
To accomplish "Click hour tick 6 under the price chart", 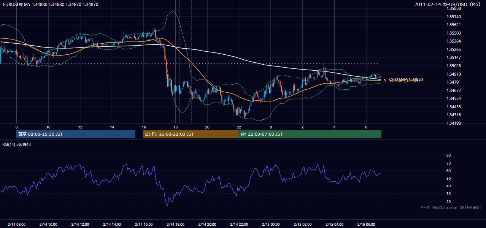I will point(366,127).
